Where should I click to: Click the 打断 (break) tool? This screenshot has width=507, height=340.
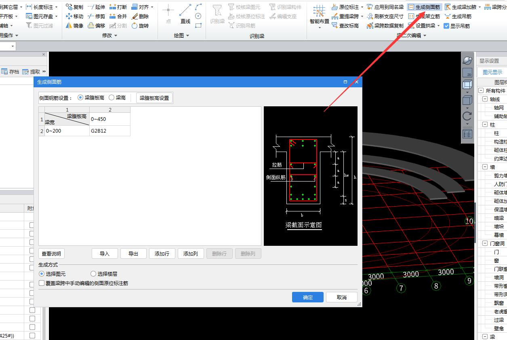click(x=118, y=7)
